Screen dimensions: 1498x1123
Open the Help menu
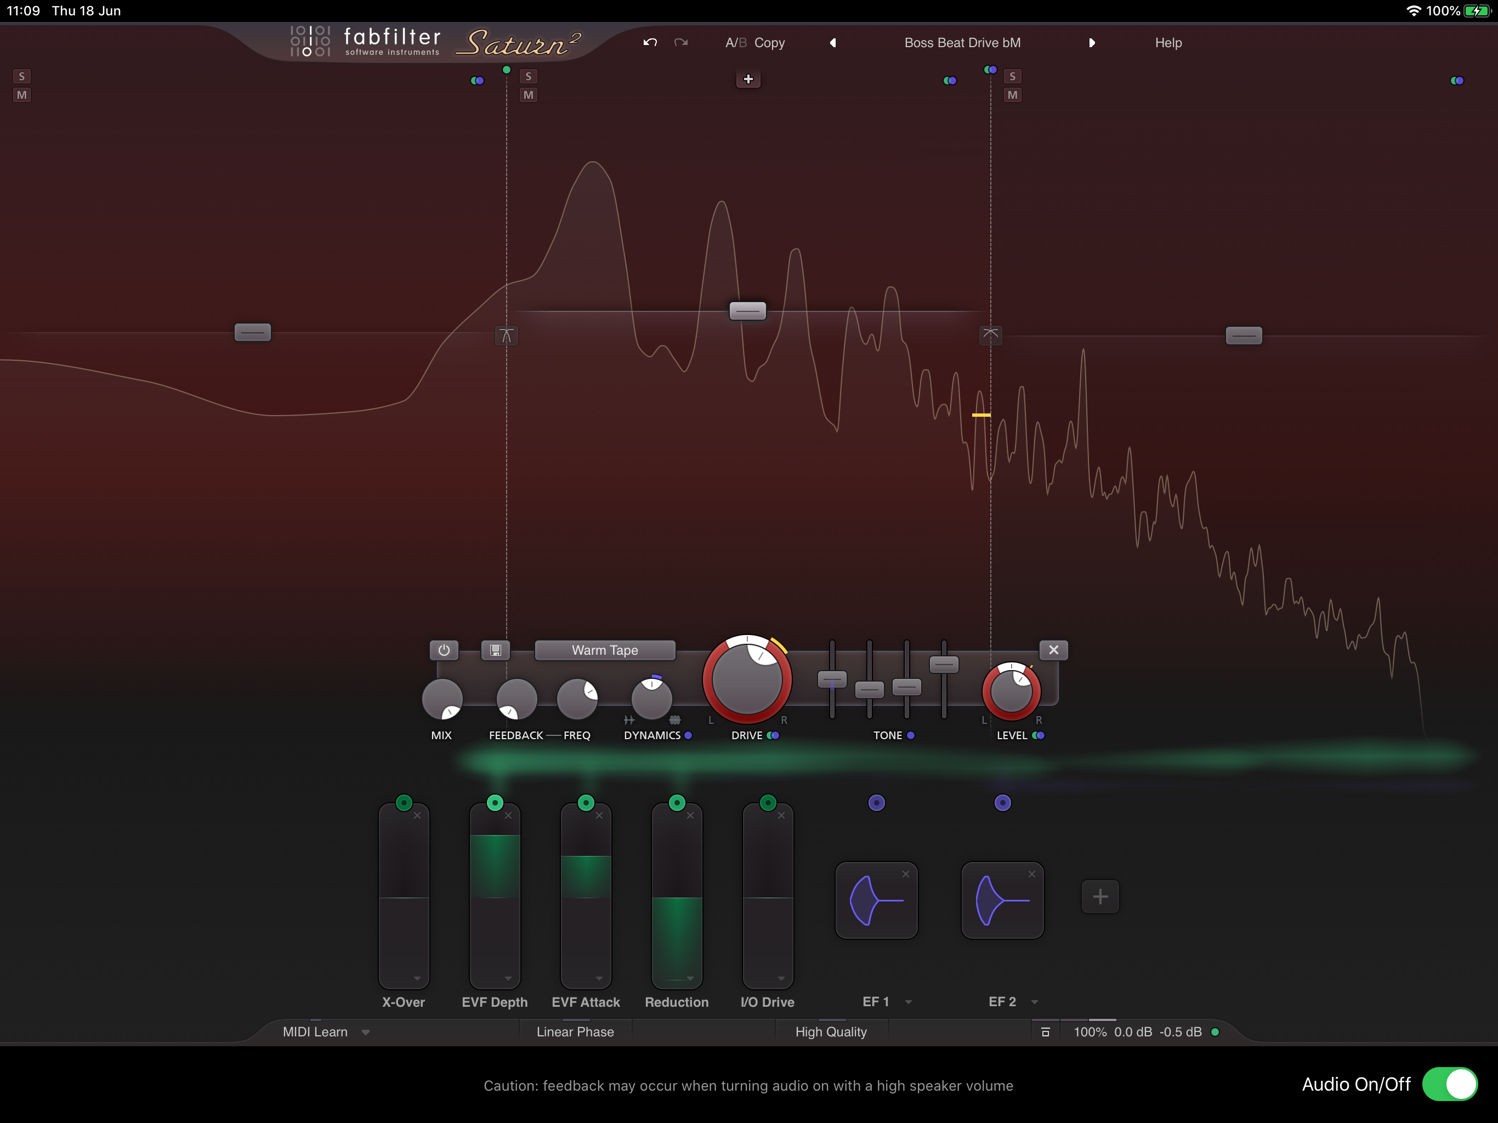[1167, 43]
